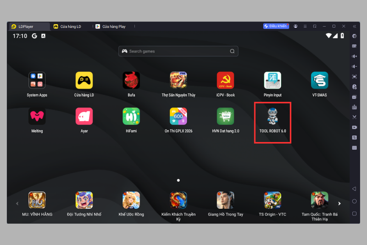The height and width of the screenshot is (245, 367).
Task: Open the Pinyin Input app
Action: tap(272, 80)
